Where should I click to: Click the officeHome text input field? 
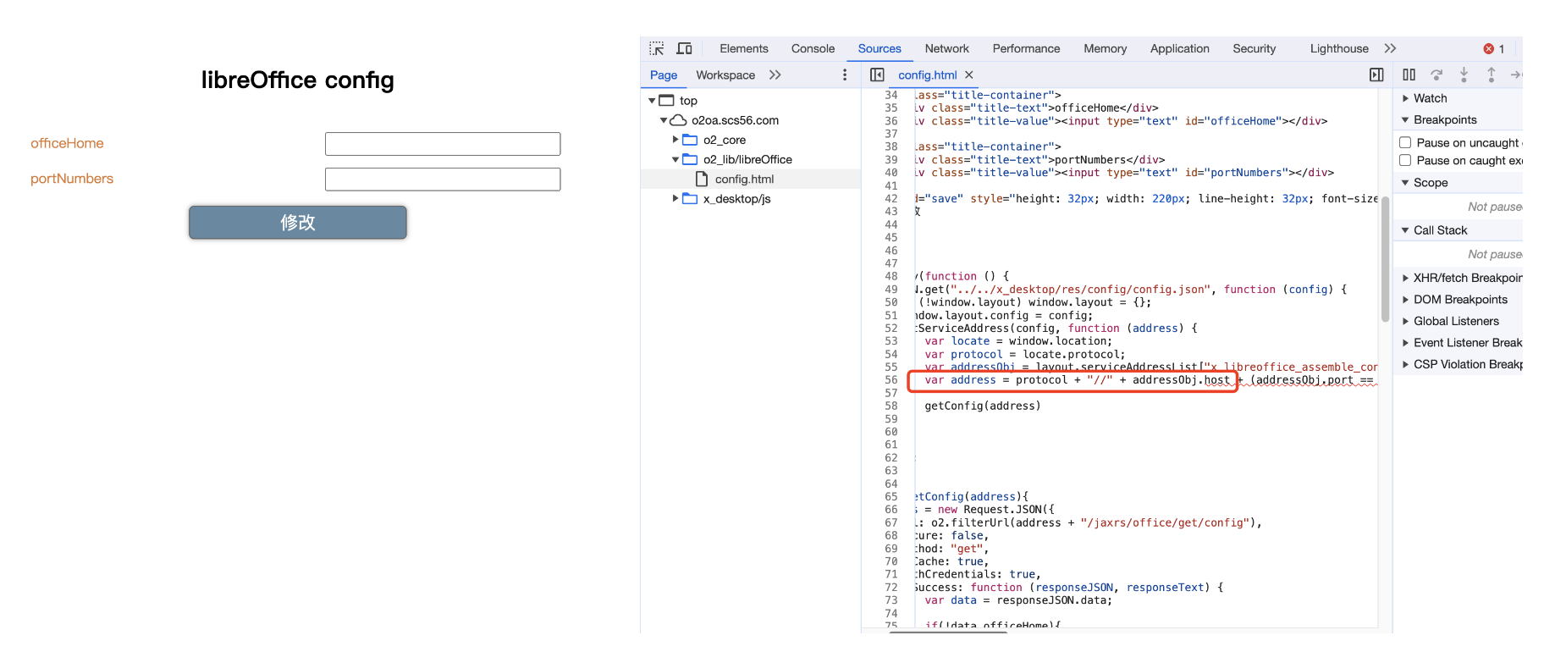click(442, 144)
